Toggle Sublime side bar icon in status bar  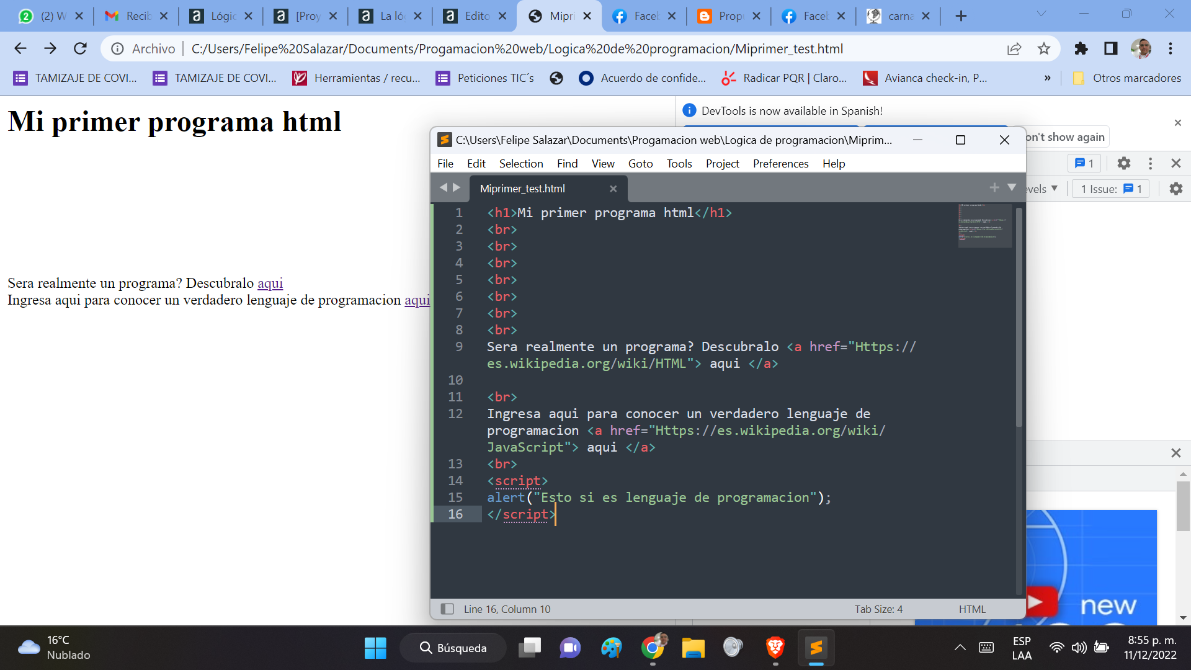click(447, 609)
